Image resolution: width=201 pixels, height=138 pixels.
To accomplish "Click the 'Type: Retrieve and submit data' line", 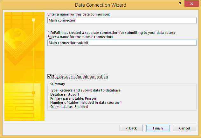I will [x=85, y=90].
